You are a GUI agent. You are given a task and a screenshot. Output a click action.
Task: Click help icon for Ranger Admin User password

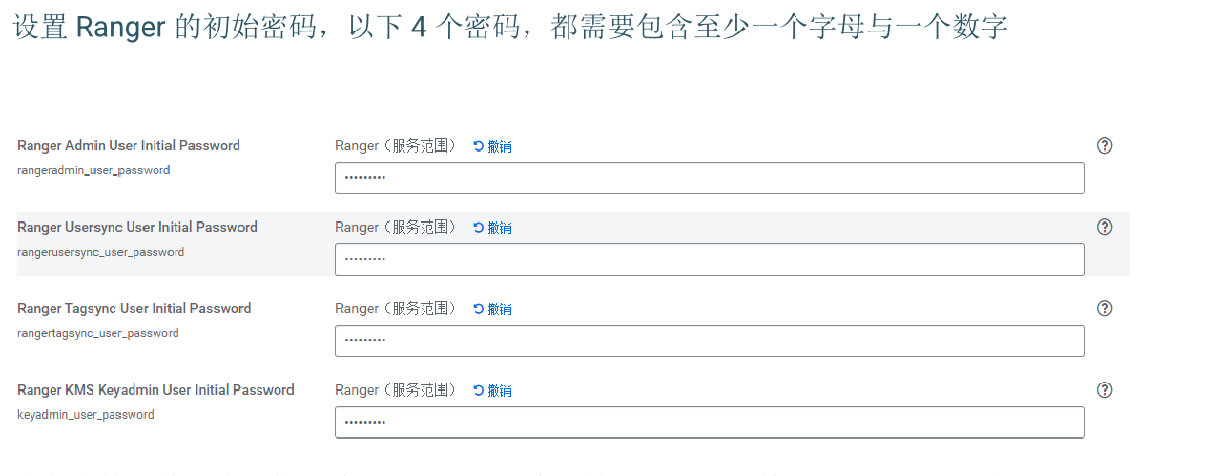coord(1105,145)
